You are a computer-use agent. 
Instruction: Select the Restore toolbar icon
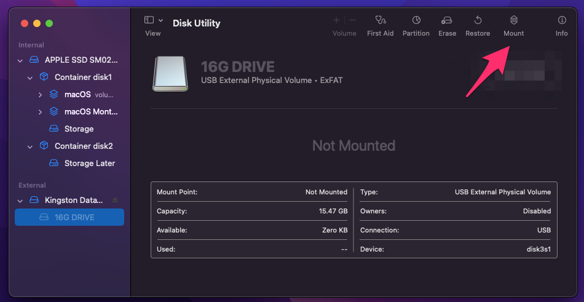[x=478, y=20]
